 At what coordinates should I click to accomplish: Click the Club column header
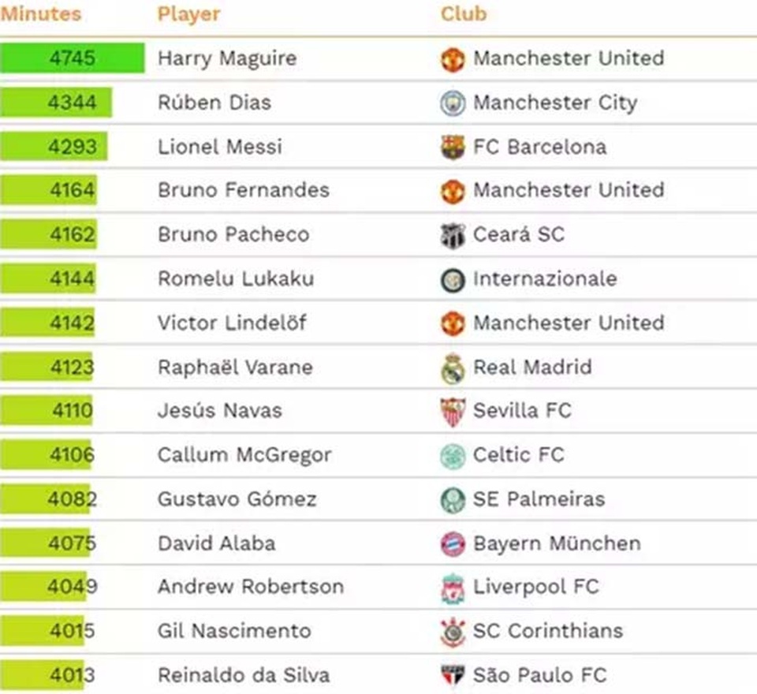pos(464,14)
